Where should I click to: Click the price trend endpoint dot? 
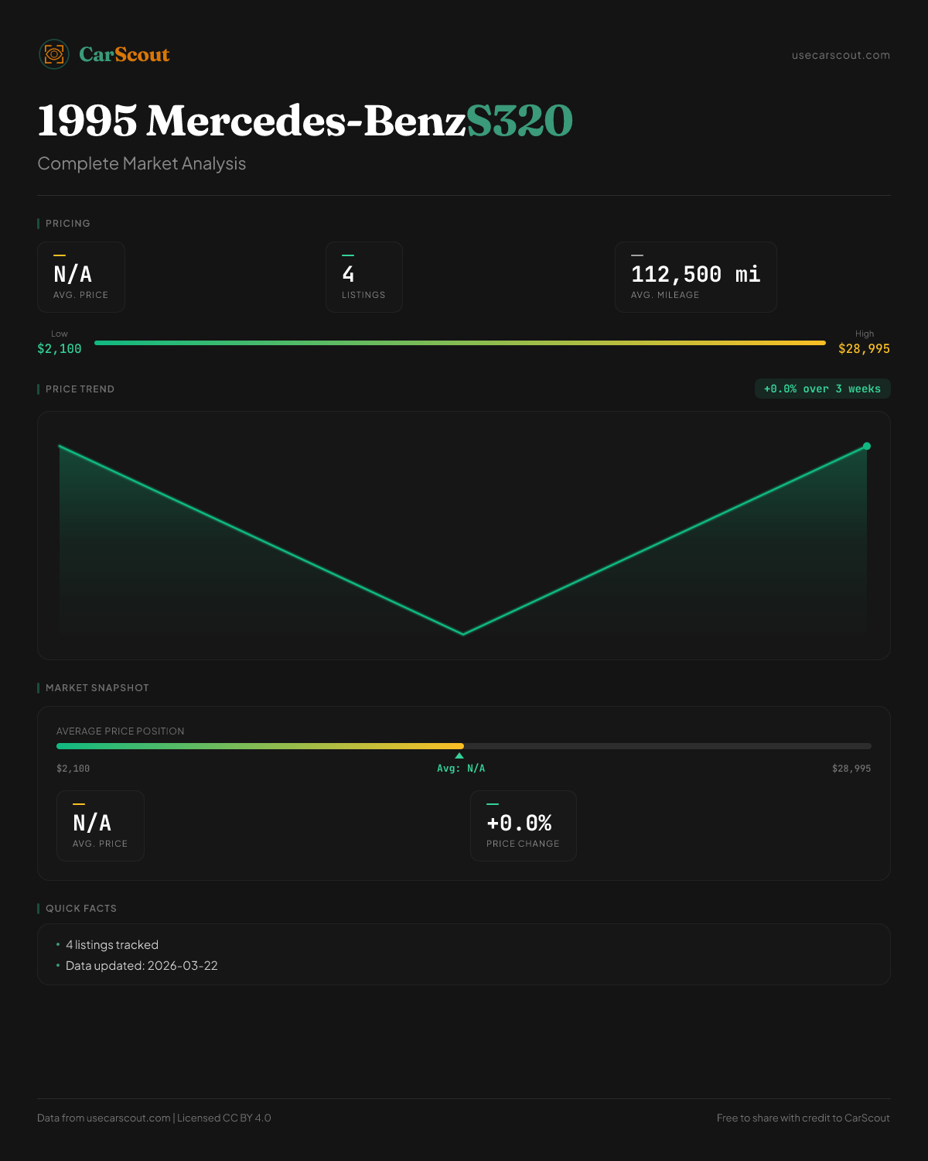[867, 446]
